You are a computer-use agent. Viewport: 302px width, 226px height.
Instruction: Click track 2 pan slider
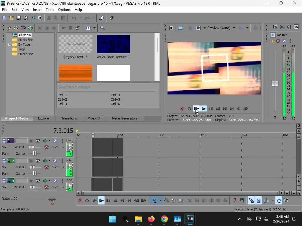click(35, 174)
